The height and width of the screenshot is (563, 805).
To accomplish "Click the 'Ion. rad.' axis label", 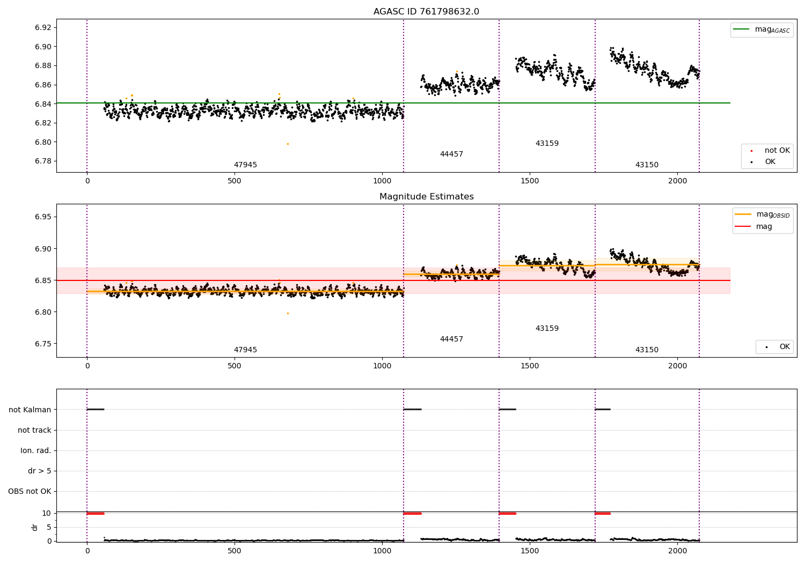I will 36,450.
